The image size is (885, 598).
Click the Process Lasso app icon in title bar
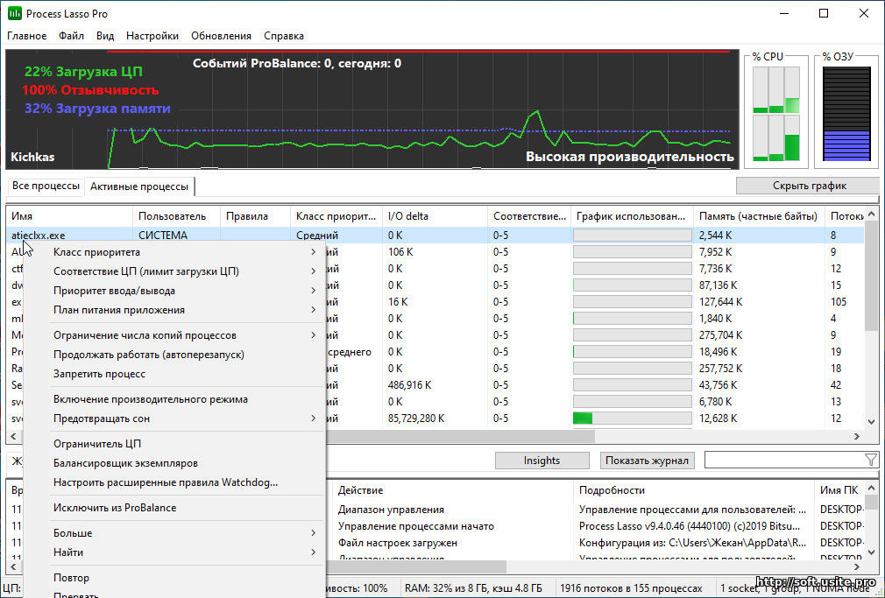15,13
